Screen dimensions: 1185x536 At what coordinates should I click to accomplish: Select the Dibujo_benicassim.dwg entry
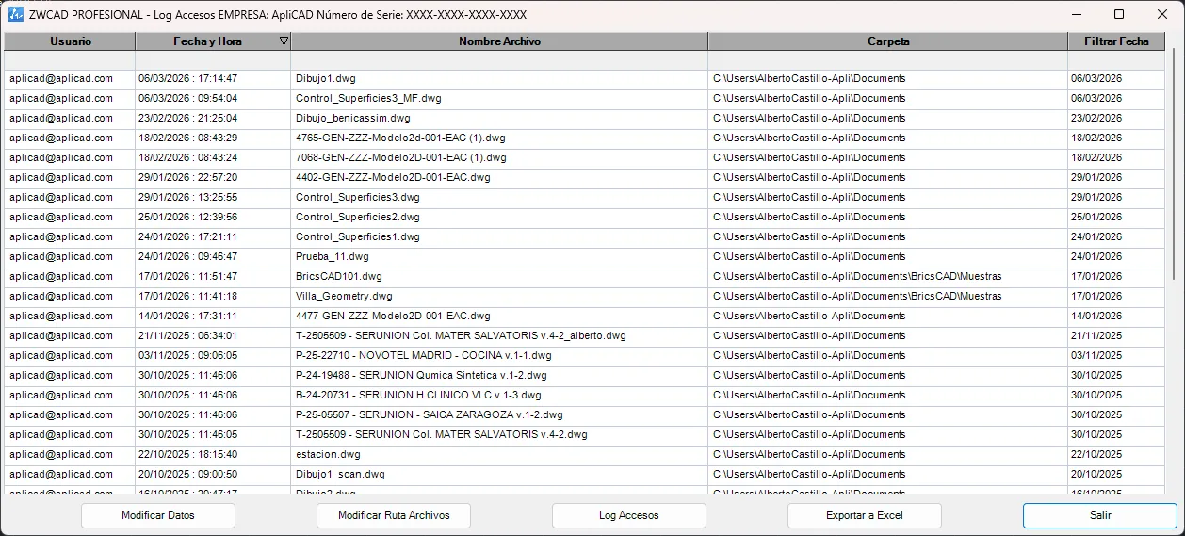352,118
